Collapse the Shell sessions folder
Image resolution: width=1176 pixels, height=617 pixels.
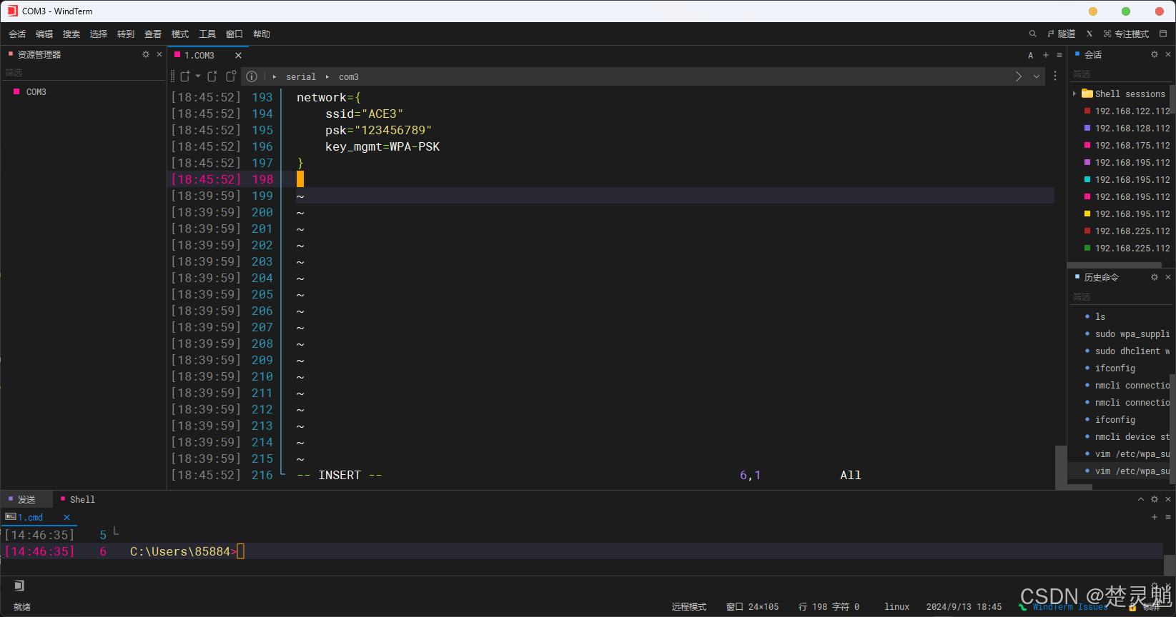click(1074, 94)
